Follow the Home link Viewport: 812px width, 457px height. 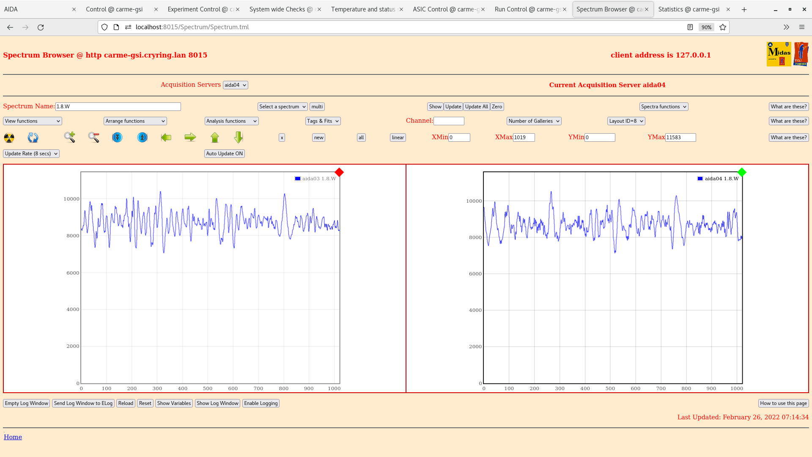13,437
